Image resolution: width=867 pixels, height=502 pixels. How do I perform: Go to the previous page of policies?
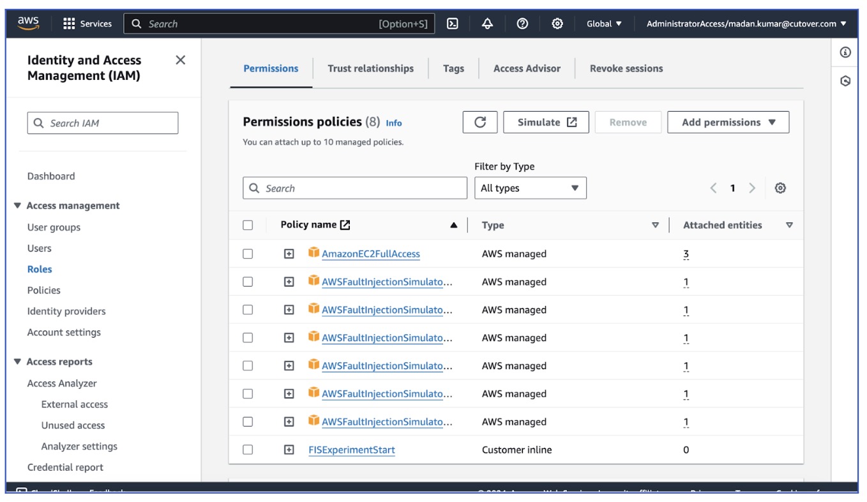[714, 188]
